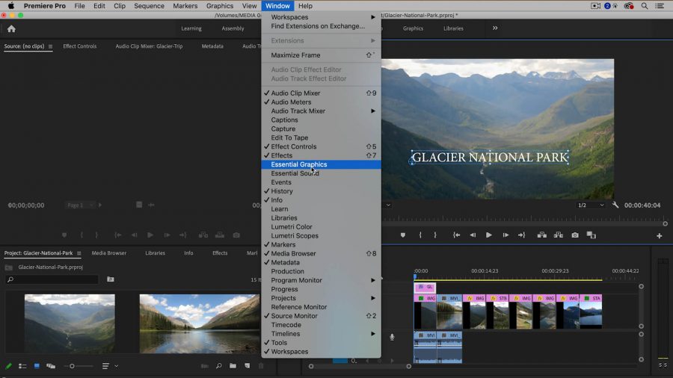Select the Assembly workspace
Image resolution: width=673 pixels, height=378 pixels.
coord(233,28)
